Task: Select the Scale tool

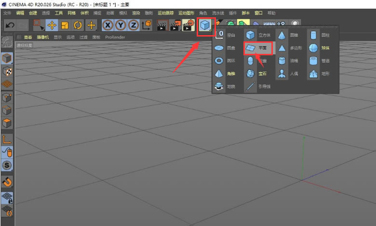Action: tap(65, 25)
